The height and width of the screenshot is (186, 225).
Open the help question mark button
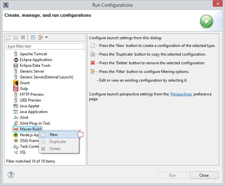pos(11,175)
